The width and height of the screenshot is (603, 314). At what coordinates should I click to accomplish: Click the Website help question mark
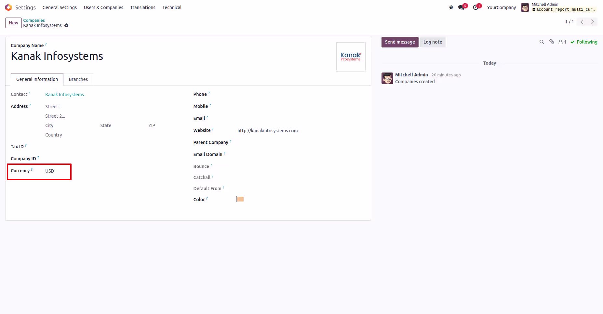point(213,129)
